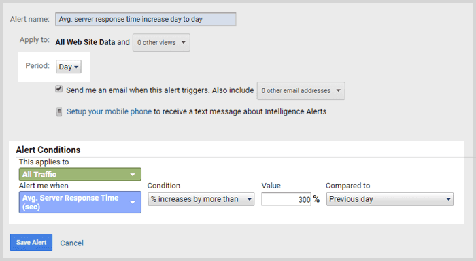
Task: Click arrow icon of Previous day dropdown
Action: coord(448,199)
